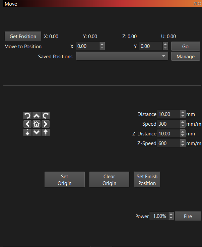Click the home button in the jog pad
The image size is (202, 247).
coord(37,124)
